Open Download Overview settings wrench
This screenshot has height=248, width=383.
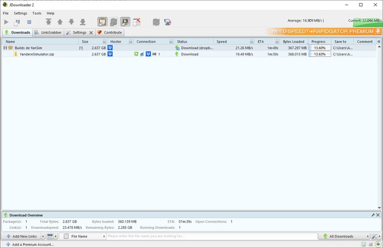[373, 215]
